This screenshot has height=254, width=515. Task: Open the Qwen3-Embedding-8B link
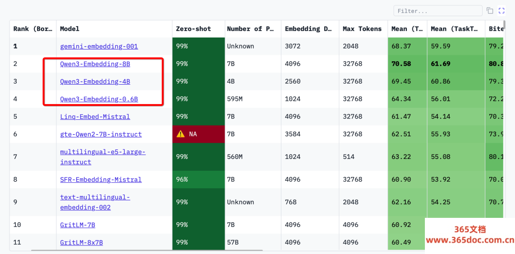95,64
